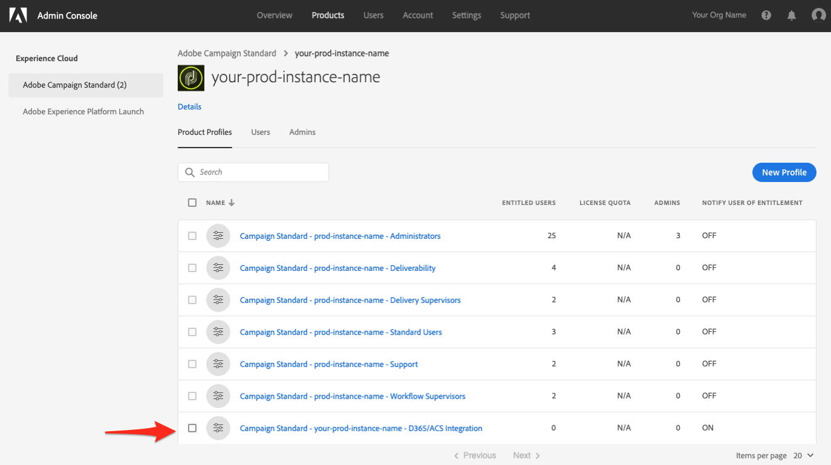Open the notifications bell icon
The width and height of the screenshot is (831, 465).
[792, 16]
